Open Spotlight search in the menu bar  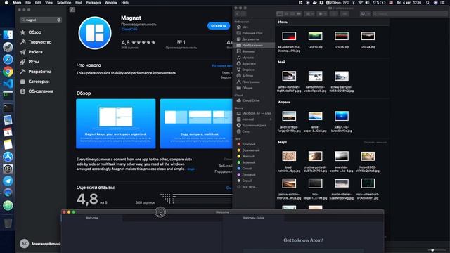point(427,3)
